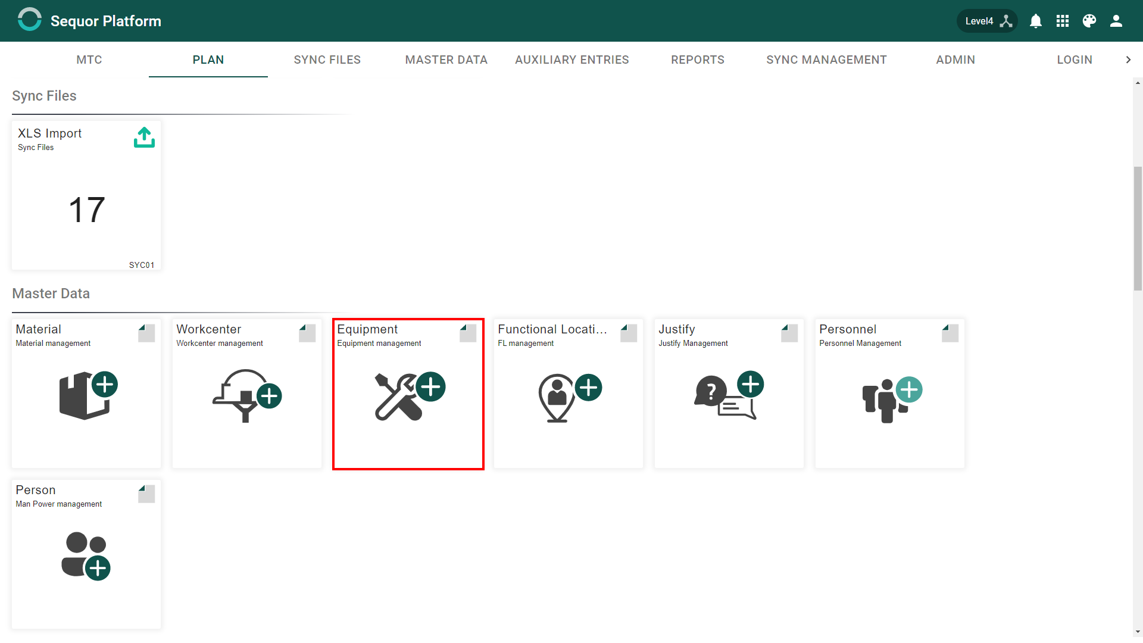Click the Justify tile corner page icon
This screenshot has width=1143, height=643.
pyautogui.click(x=789, y=333)
